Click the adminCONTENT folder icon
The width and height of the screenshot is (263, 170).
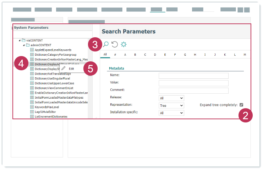point(27,45)
